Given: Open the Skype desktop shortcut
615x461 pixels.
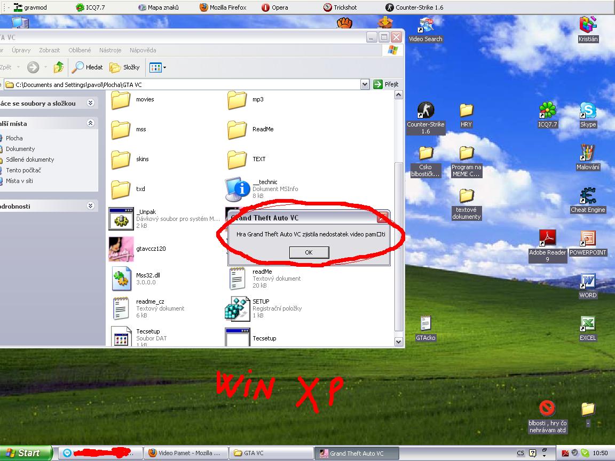Looking at the screenshot, I should [x=588, y=115].
